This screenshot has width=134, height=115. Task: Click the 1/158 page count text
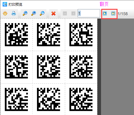pos(123,14)
